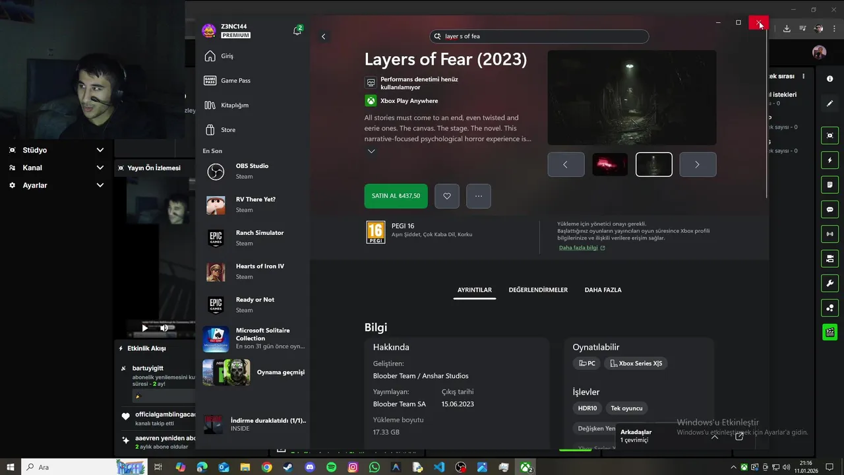
Task: Open İndirme duraklatıldı download queue
Action: tap(254, 424)
